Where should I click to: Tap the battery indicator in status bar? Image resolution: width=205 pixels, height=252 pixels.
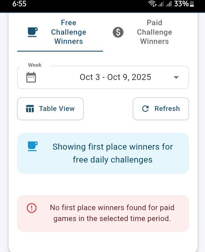click(192, 4)
